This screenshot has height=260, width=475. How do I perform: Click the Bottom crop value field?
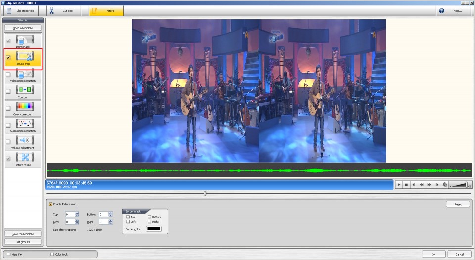coord(103,214)
